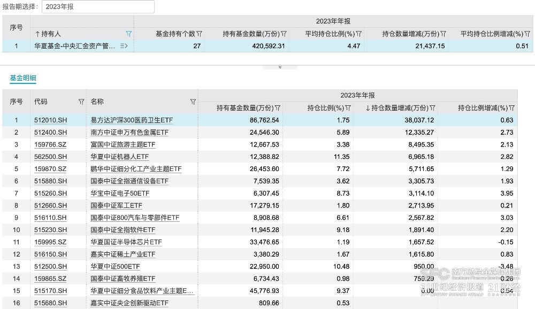Open the 华宝中证电子50ETF link

pyautogui.click(x=120, y=194)
